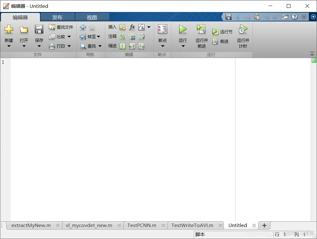
Task: Close the vl_mycovdet_new.m tab
Action: [x=119, y=225]
